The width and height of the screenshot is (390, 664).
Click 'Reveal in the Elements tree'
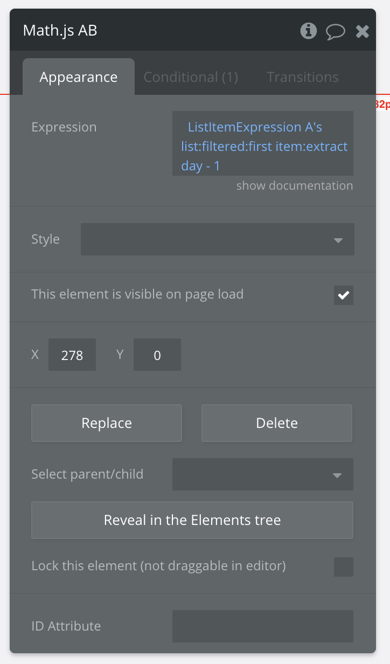point(192,520)
